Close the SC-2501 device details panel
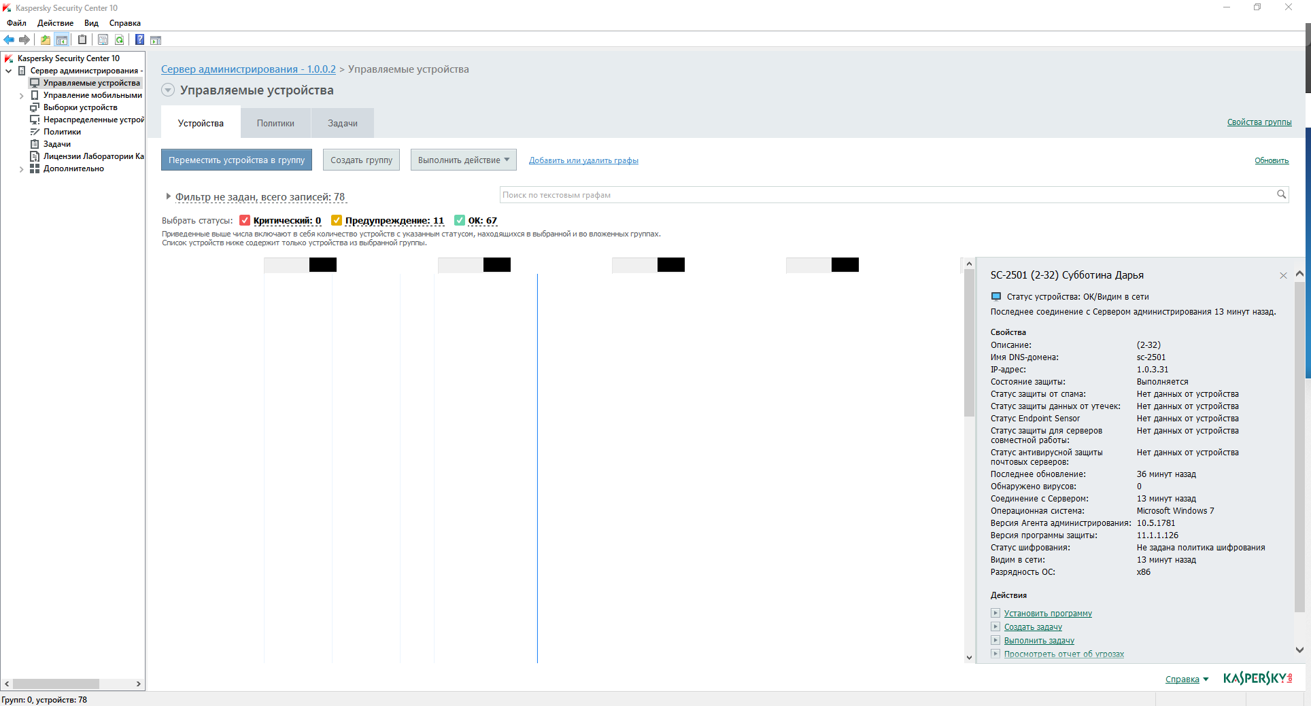Viewport: 1311px width, 706px height. 1283,275
